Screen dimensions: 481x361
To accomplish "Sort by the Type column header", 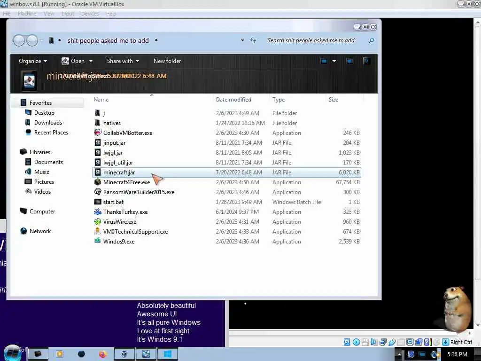I will click(297, 100).
